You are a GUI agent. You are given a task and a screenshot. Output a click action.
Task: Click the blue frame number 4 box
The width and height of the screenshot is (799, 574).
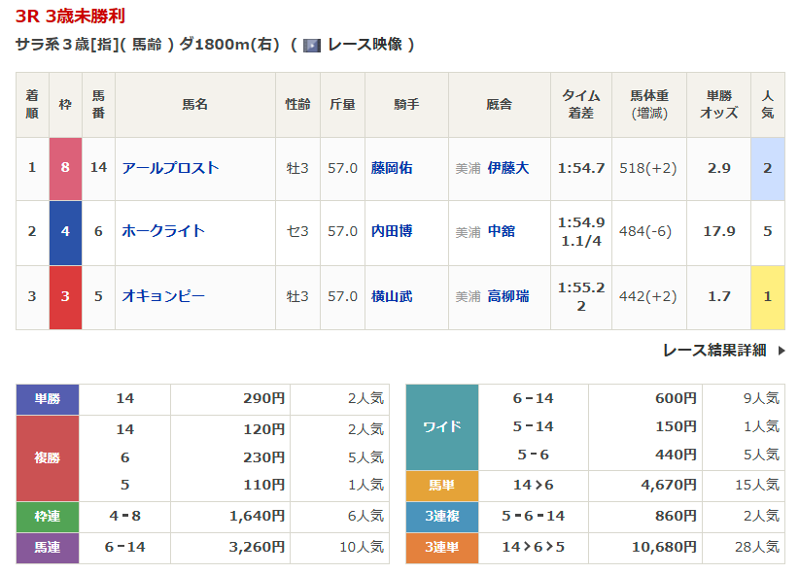(x=65, y=231)
